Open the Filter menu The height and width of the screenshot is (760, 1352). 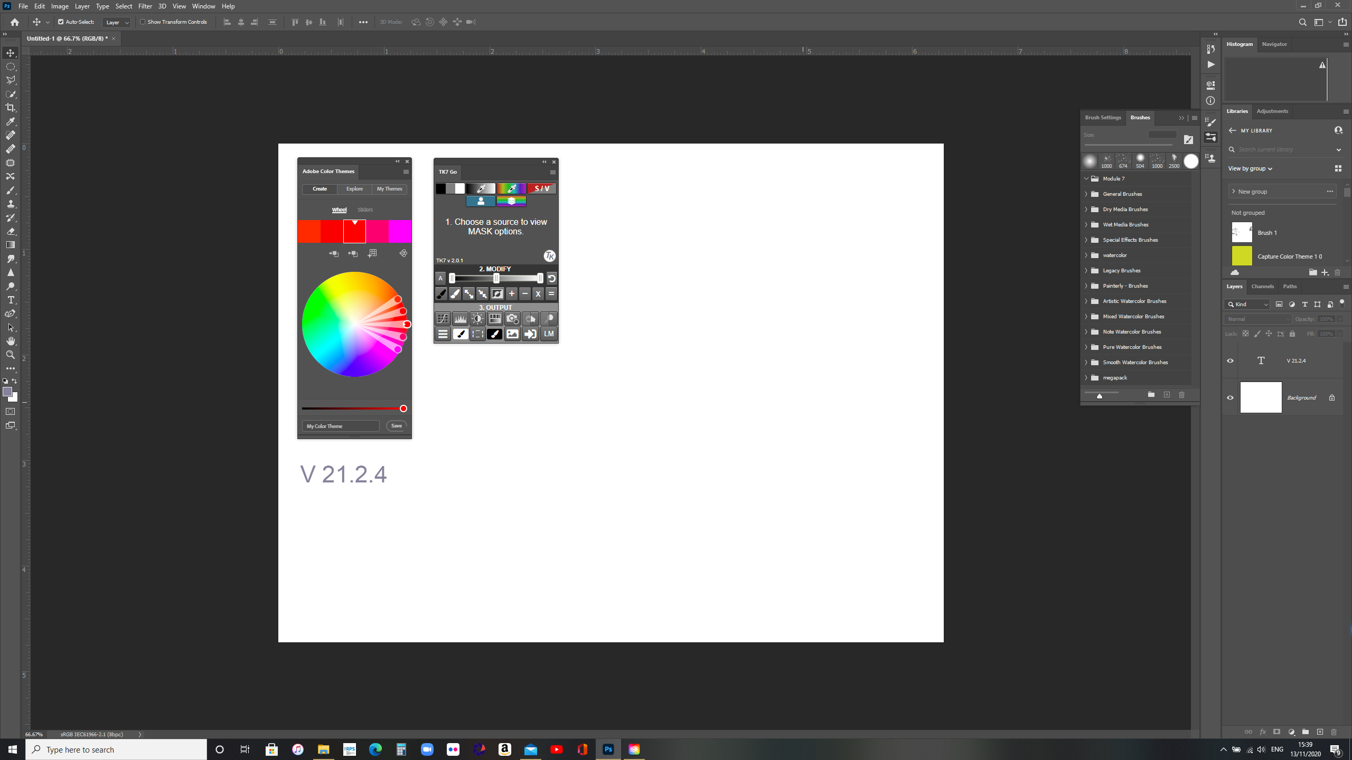pyautogui.click(x=145, y=6)
